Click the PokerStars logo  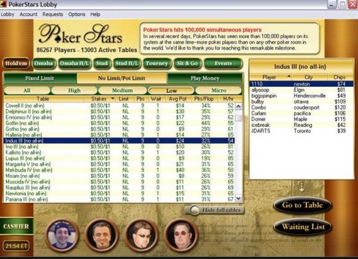pyautogui.click(x=80, y=34)
